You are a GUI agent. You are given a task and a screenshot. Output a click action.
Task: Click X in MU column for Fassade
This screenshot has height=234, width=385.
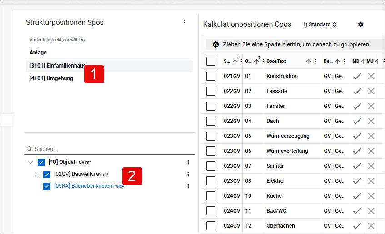(371, 91)
